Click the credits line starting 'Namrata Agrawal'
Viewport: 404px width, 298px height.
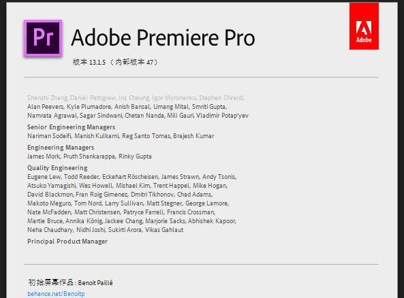point(138,116)
